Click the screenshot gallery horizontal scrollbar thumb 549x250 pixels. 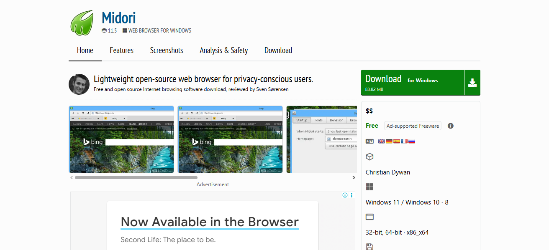(136, 177)
